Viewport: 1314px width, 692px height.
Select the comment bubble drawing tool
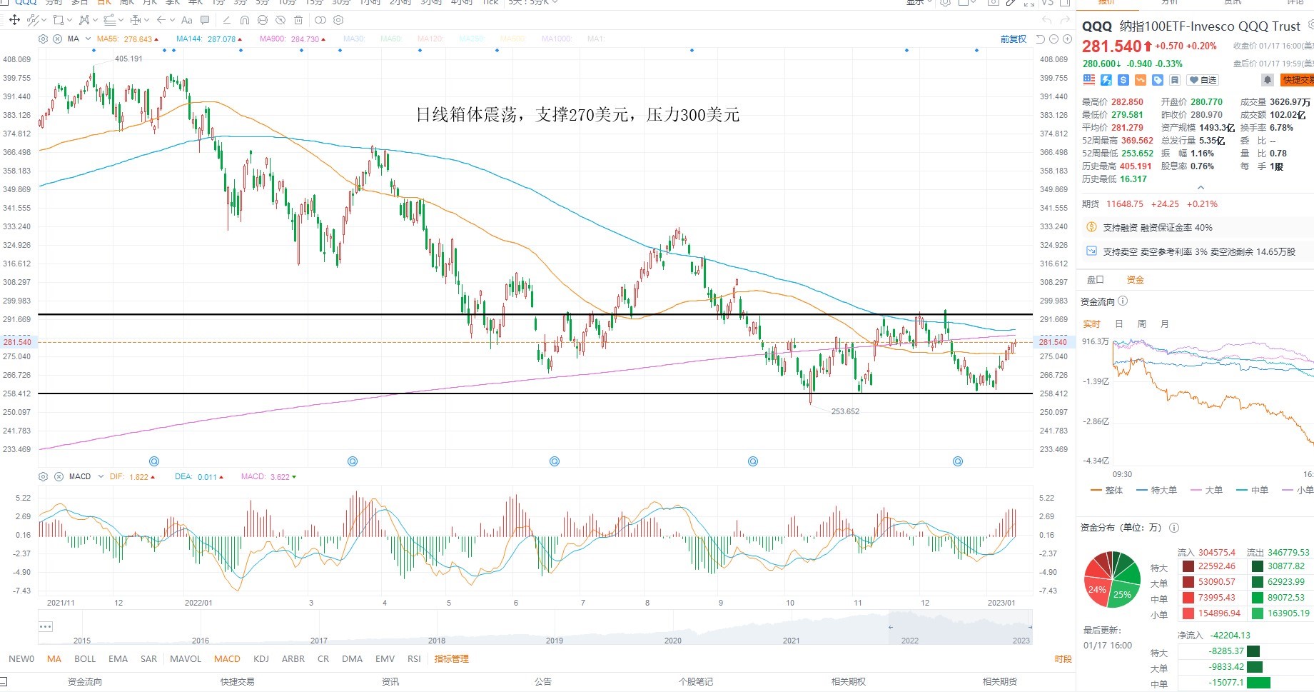pos(206,20)
